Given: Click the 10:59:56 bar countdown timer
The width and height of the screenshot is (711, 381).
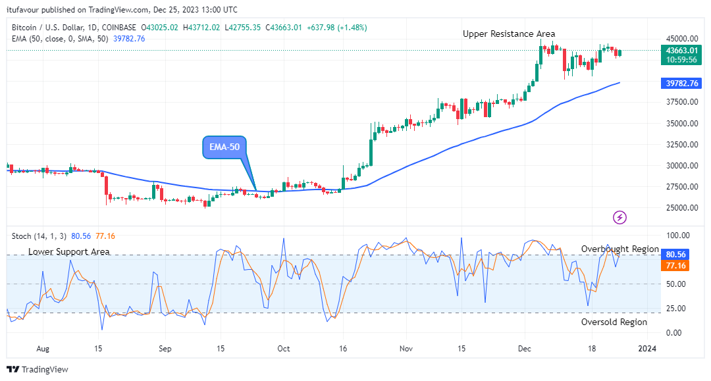Looking at the screenshot, I should tap(681, 60).
